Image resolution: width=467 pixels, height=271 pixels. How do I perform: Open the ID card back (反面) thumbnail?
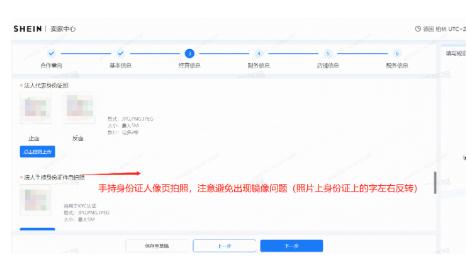click(78, 108)
